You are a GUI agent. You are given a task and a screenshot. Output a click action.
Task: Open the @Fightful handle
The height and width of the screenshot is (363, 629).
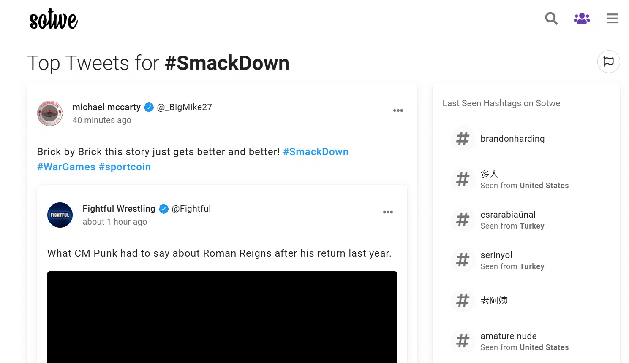click(x=191, y=209)
